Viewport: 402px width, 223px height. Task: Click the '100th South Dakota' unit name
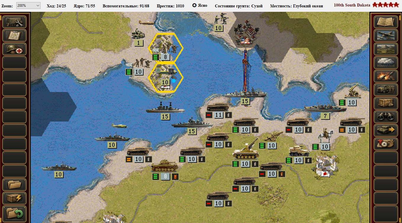(352, 5)
